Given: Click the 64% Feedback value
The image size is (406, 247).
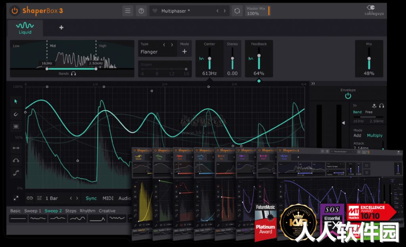Looking at the screenshot, I should coord(259,73).
